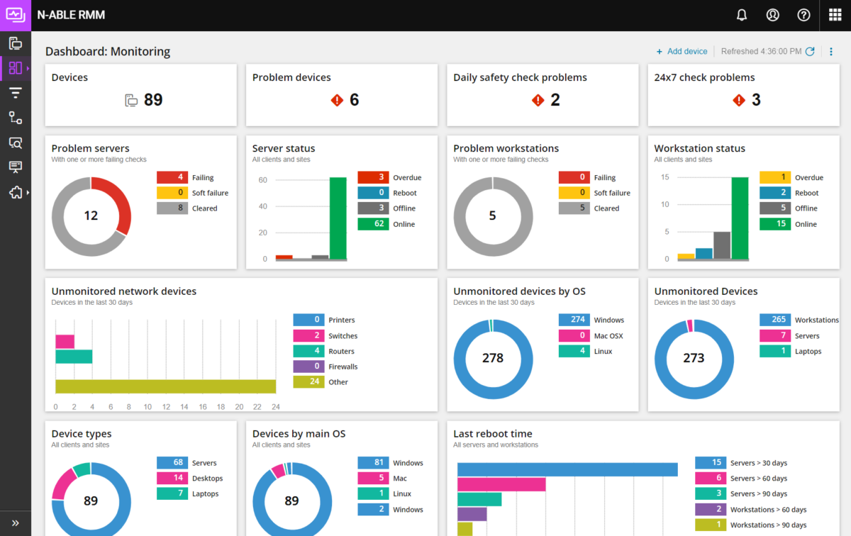Open the notifications bell icon
Viewport: 851px width, 536px height.
coord(741,15)
